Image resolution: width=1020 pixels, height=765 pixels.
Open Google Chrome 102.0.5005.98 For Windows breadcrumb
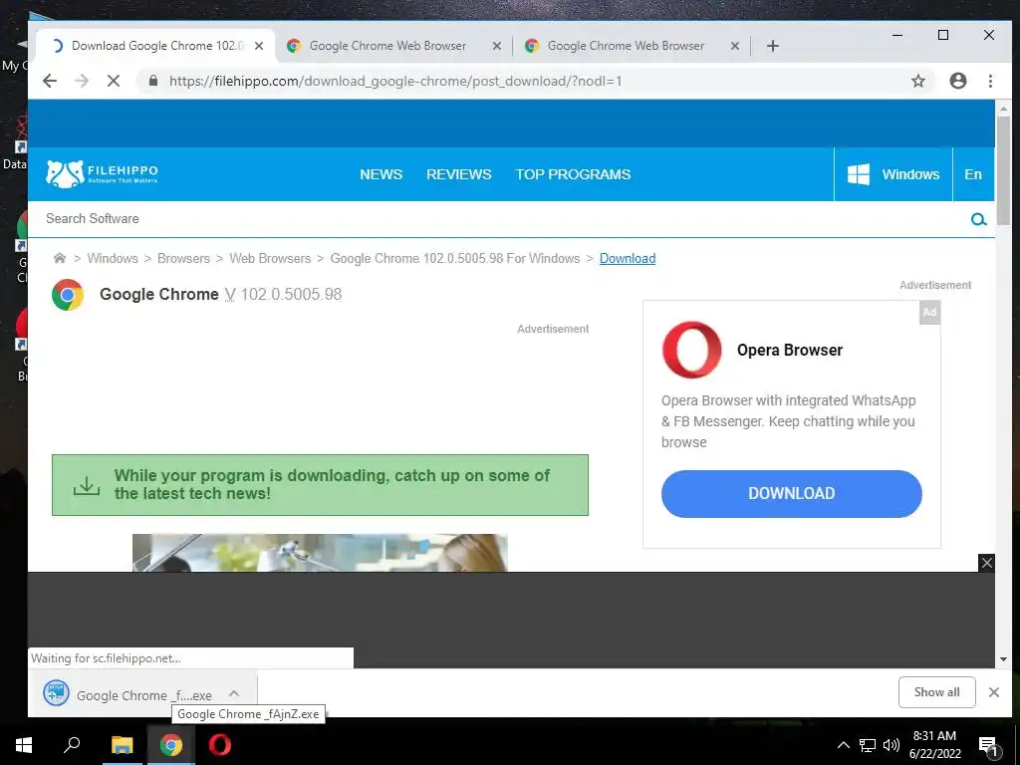[x=454, y=258]
